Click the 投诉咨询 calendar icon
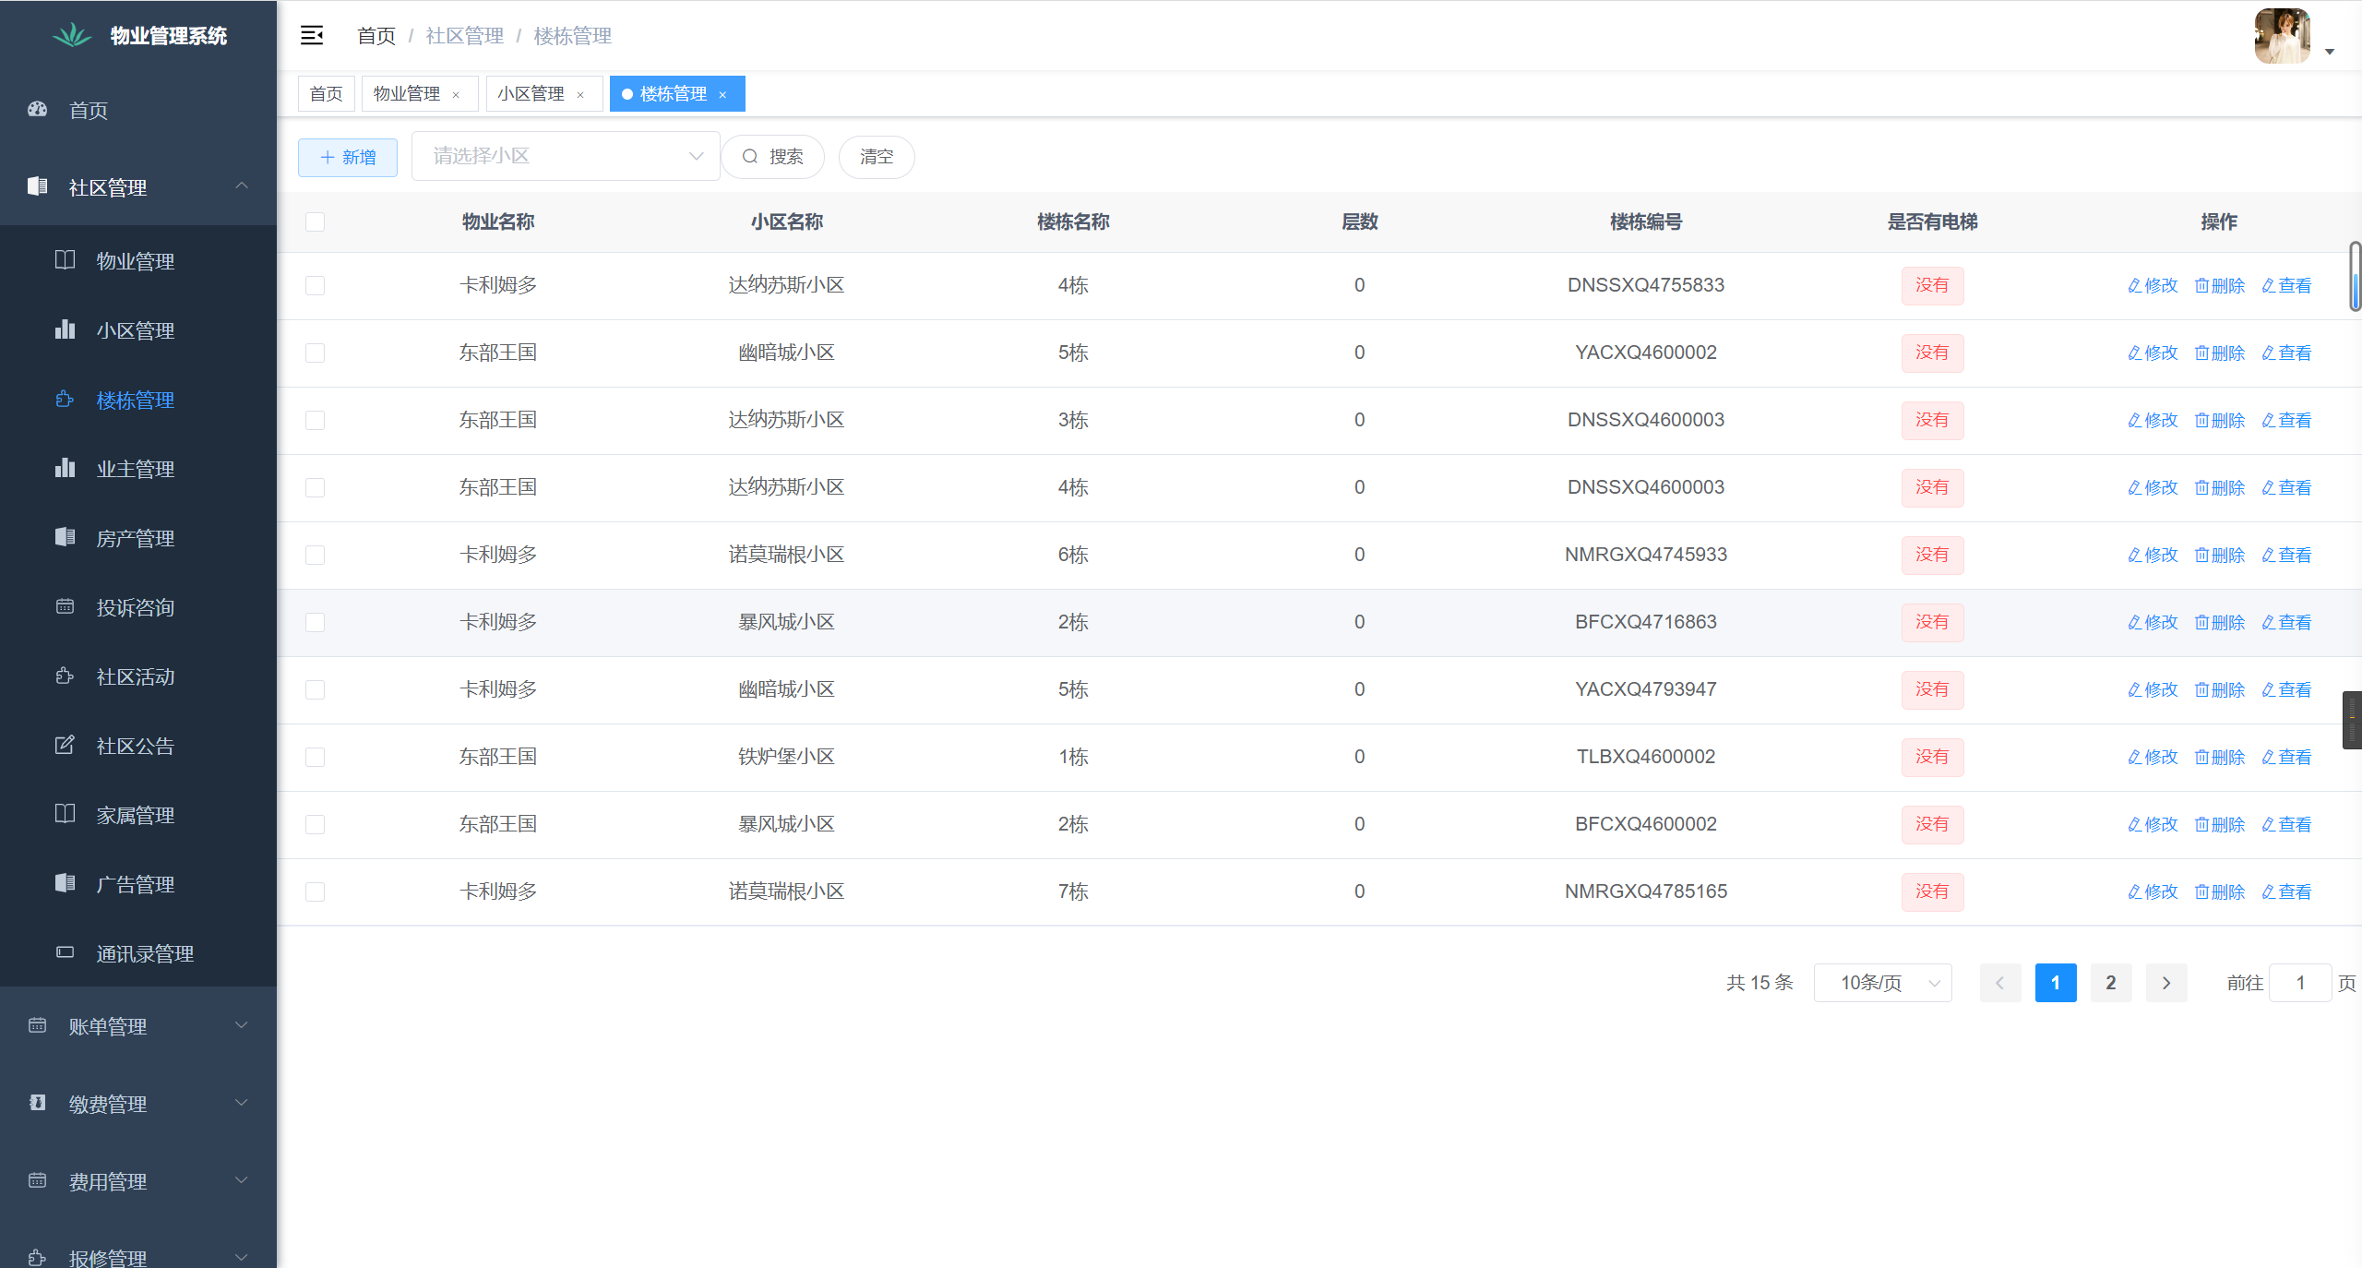The height and width of the screenshot is (1268, 2362). point(65,606)
